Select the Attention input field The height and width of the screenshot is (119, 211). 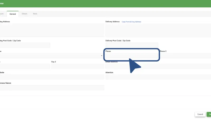tap(158, 77)
